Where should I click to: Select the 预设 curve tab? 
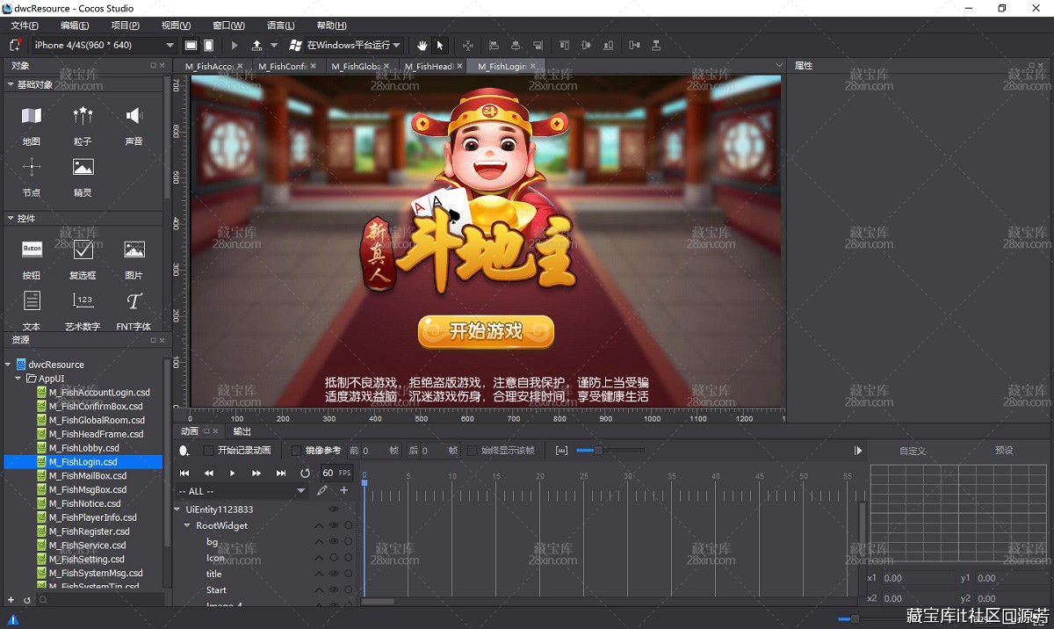pyautogui.click(x=1004, y=450)
